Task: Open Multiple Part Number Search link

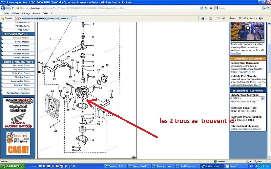Action: click(x=246, y=85)
